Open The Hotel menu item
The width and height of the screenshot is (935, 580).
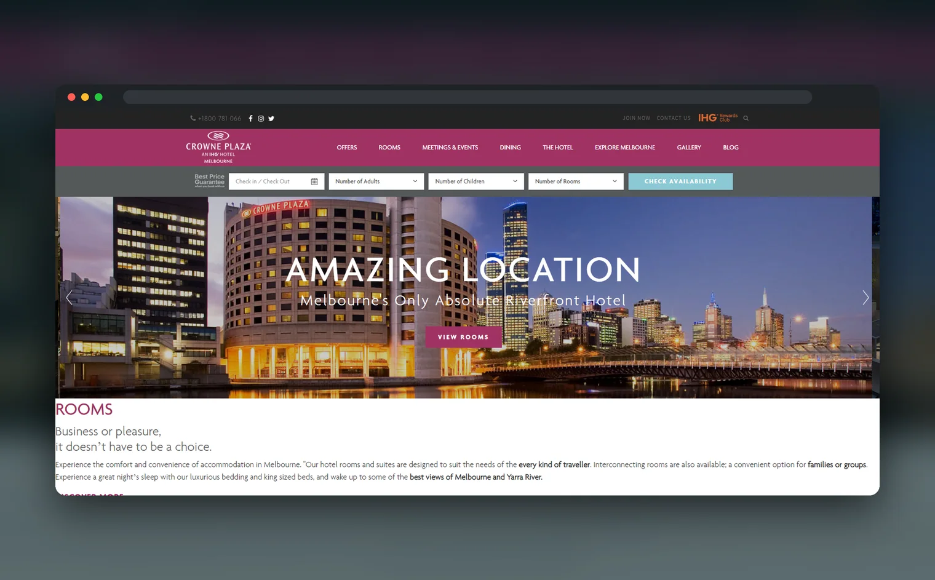558,148
